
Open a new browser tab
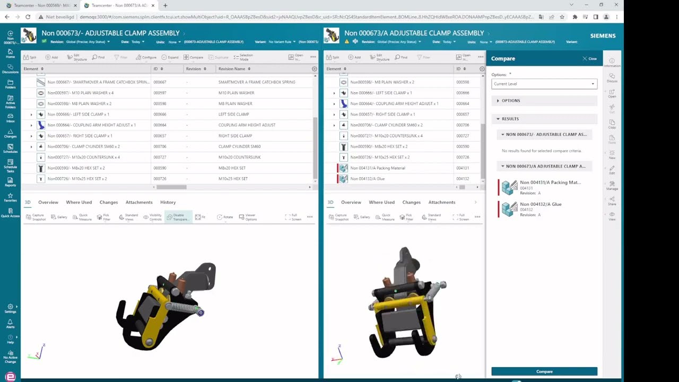click(165, 5)
